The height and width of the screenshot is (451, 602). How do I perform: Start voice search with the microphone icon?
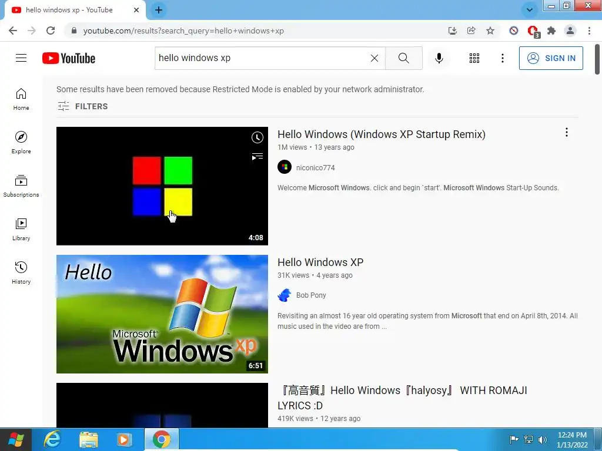click(x=439, y=58)
